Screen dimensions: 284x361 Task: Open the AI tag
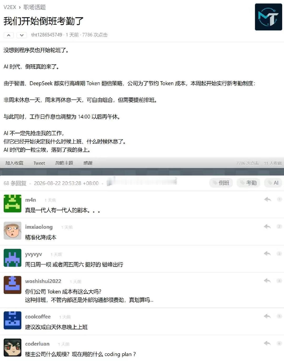click(x=273, y=183)
